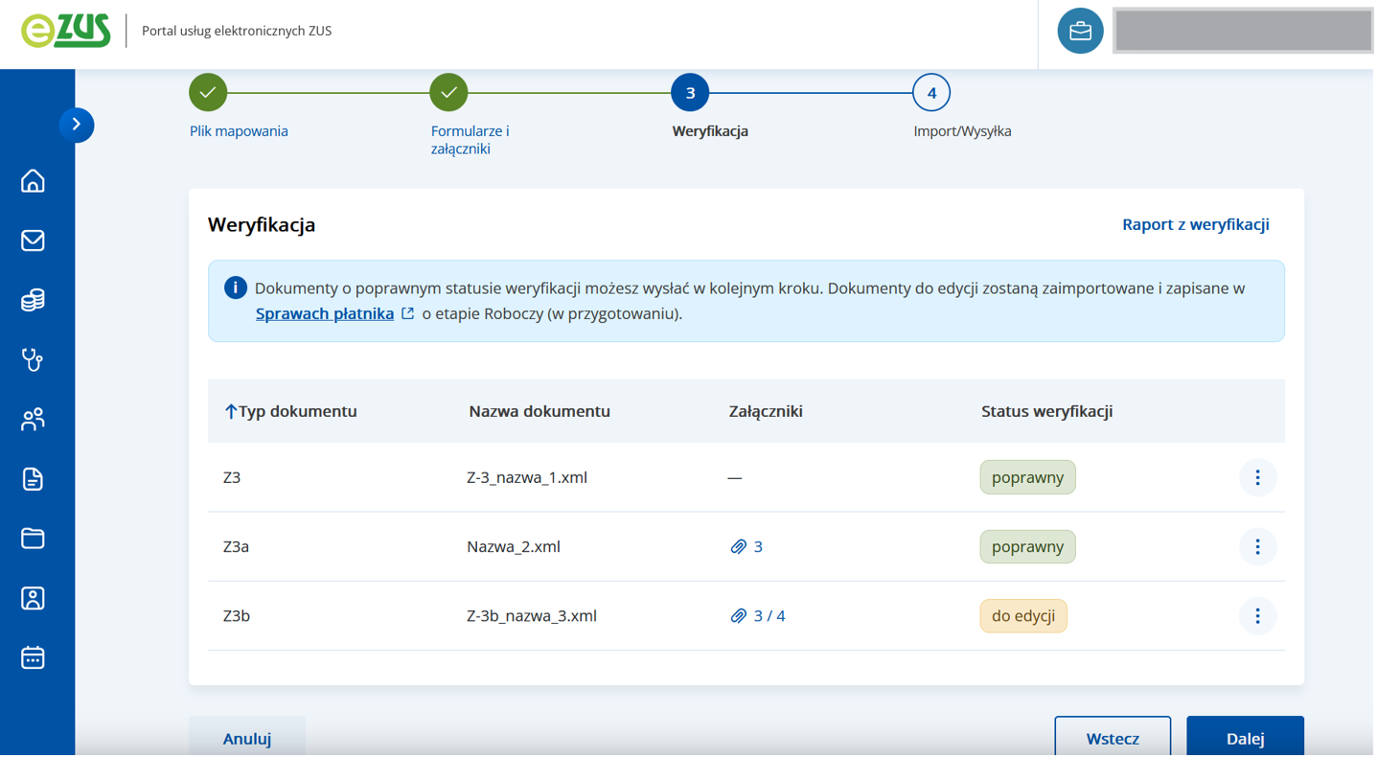Open the home icon in sidebar
The image size is (1377, 758).
click(x=33, y=181)
